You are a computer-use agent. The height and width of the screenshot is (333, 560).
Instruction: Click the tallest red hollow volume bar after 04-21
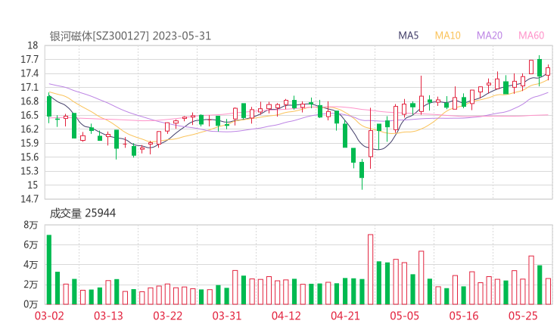pyautogui.click(x=370, y=269)
